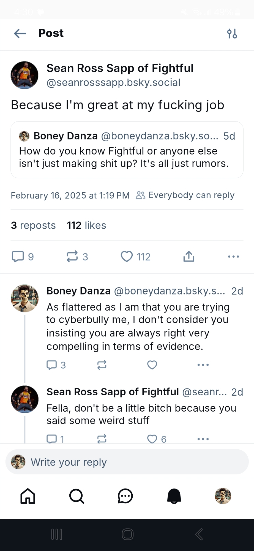254x551 pixels.
Task: Open the Notifications bell tab
Action: (174, 496)
